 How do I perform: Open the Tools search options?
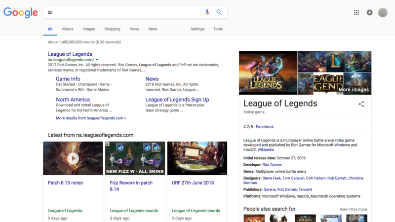click(x=218, y=29)
